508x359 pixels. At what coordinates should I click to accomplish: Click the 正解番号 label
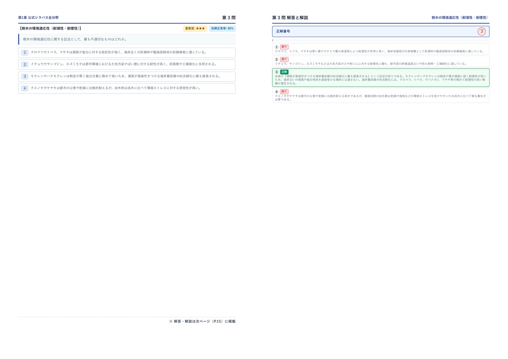[x=283, y=31]
